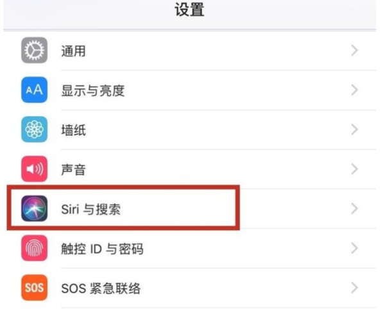The image size is (385, 309).
Task: Tap the Touch ID fingerprint icon
Action: click(x=33, y=249)
